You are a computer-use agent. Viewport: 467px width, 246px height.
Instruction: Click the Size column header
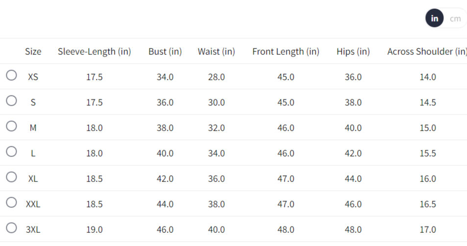[x=33, y=51]
